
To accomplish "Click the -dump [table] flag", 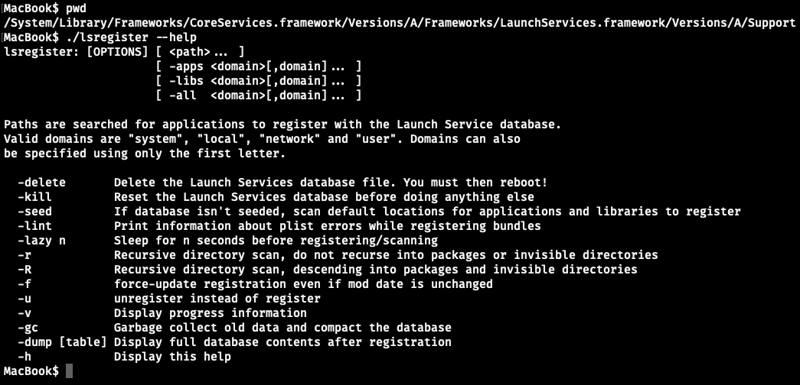I will click(x=60, y=342).
